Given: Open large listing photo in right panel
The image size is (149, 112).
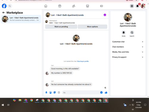Looking at the screenshot, I should [128, 17].
